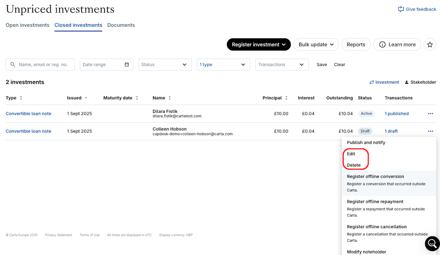Open three-dot menu for Dilara Fistik row
440x255 pixels.
coord(430,114)
